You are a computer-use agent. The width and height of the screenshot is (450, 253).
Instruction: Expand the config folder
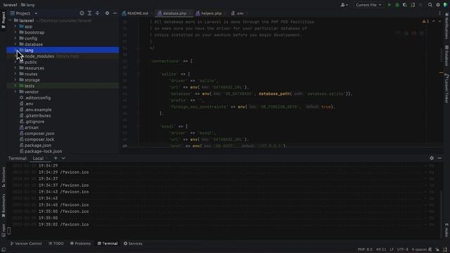tap(15, 38)
